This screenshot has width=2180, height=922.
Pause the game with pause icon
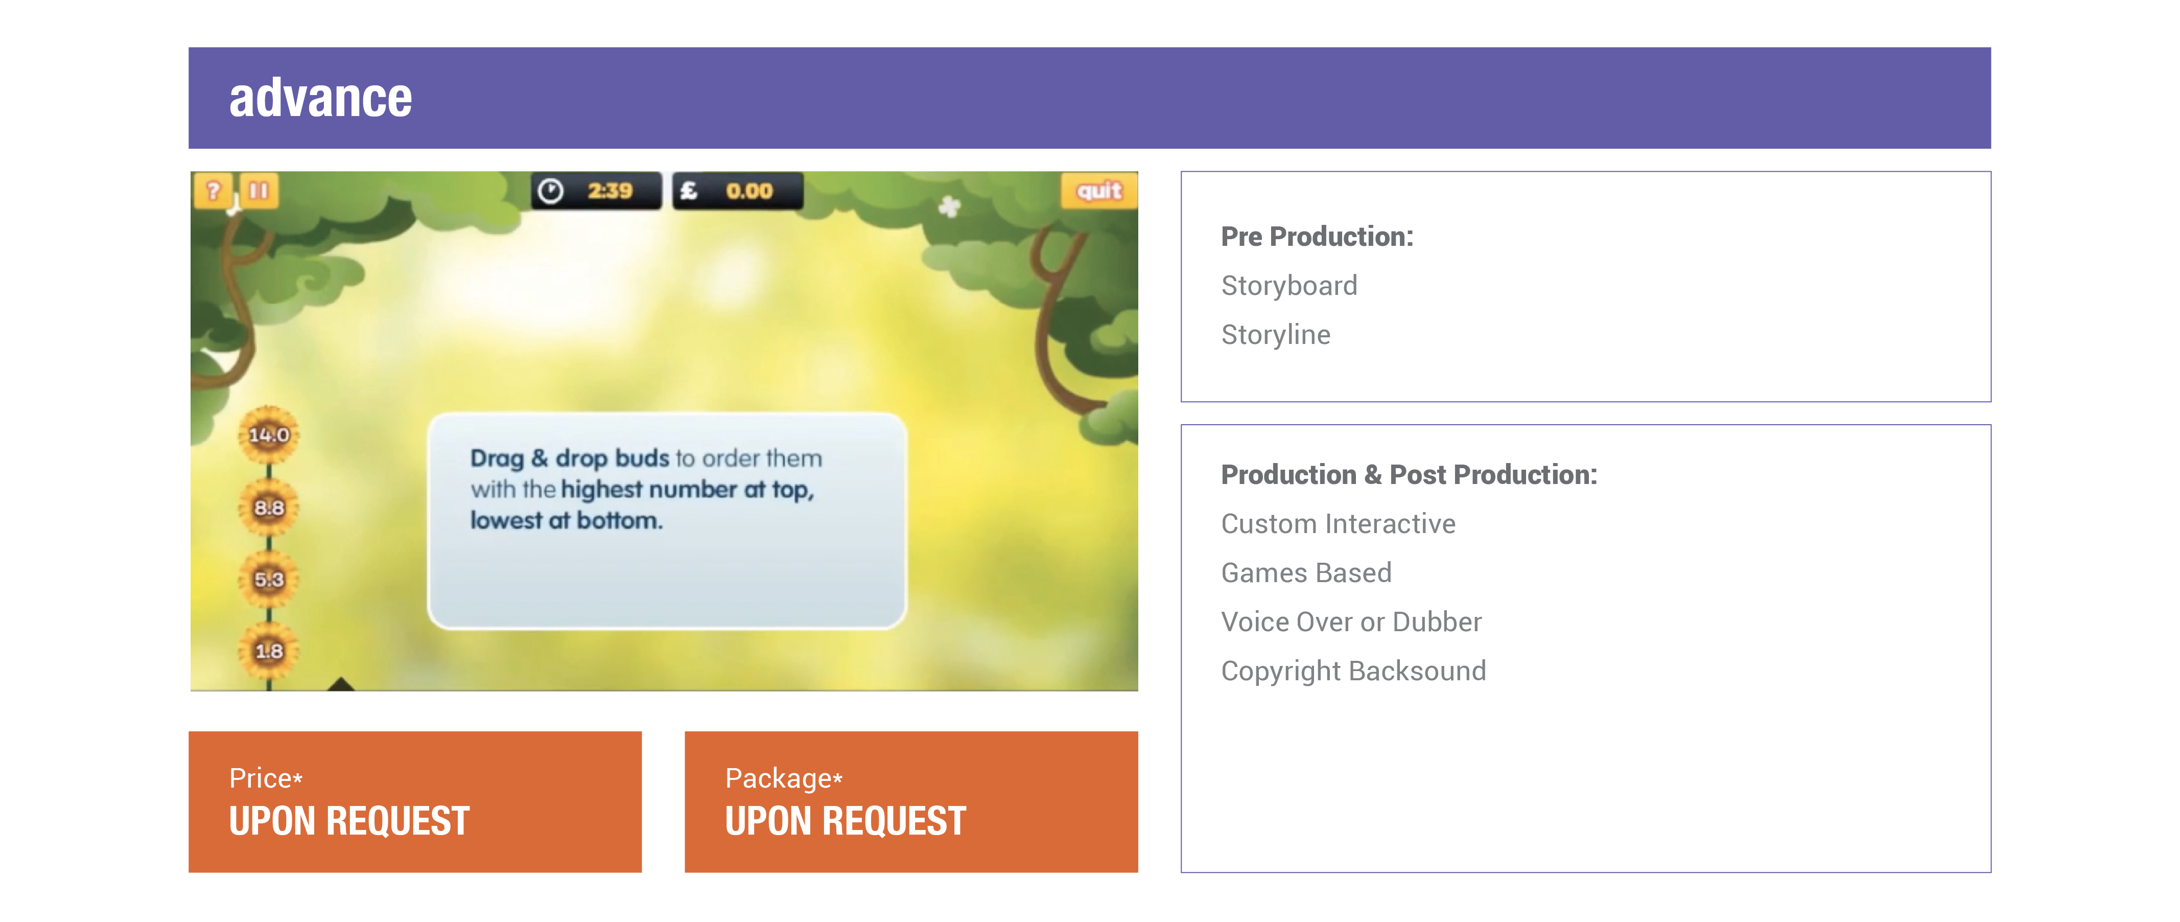click(x=259, y=191)
